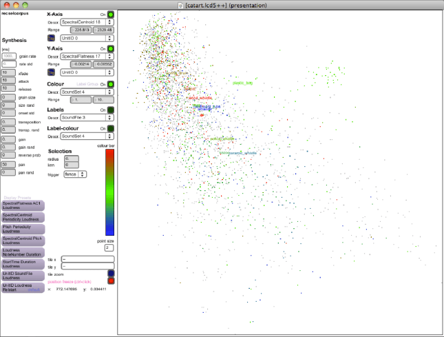Open Y-Axis descriptor dropdown SpectralFlatness 17
The width and height of the screenshot is (444, 337).
tap(87, 57)
